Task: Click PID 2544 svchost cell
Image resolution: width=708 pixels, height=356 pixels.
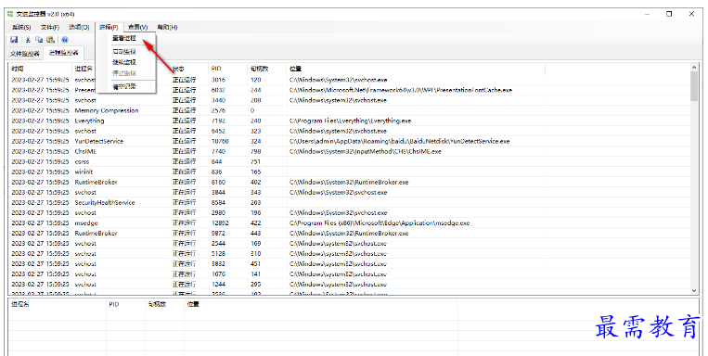Action: (x=219, y=244)
